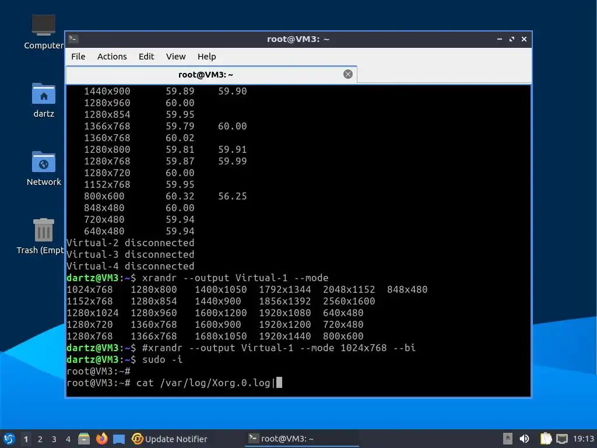Viewport: 597px width, 448px height.
Task: Click Virtual-2 disconnected line
Action: pyautogui.click(x=130, y=243)
